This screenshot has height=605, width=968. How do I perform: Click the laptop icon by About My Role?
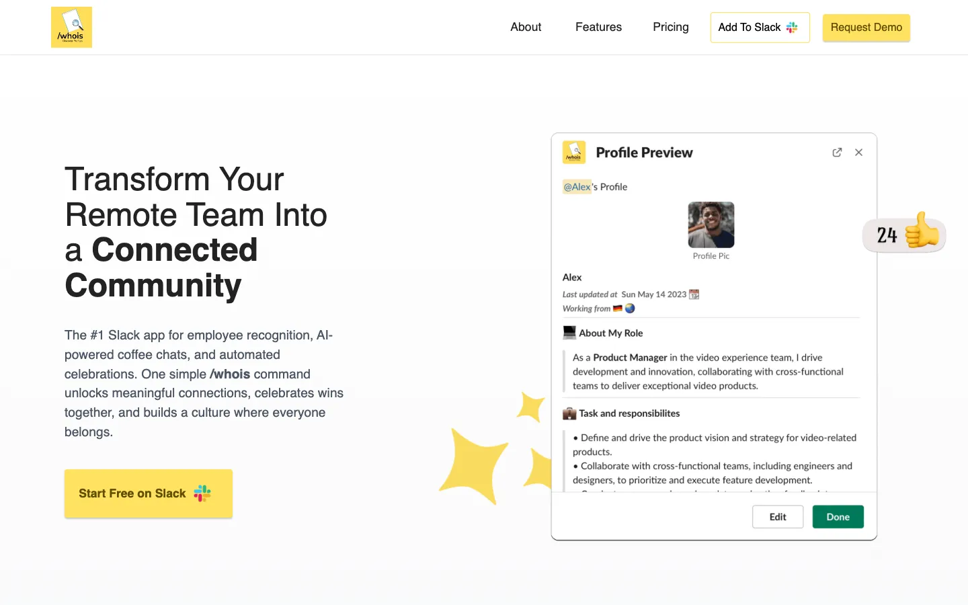click(569, 333)
